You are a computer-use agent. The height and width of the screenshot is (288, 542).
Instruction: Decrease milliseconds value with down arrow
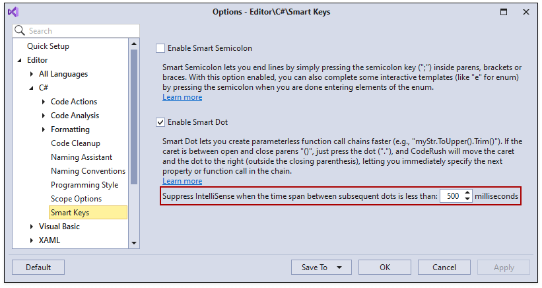pyautogui.click(x=467, y=199)
